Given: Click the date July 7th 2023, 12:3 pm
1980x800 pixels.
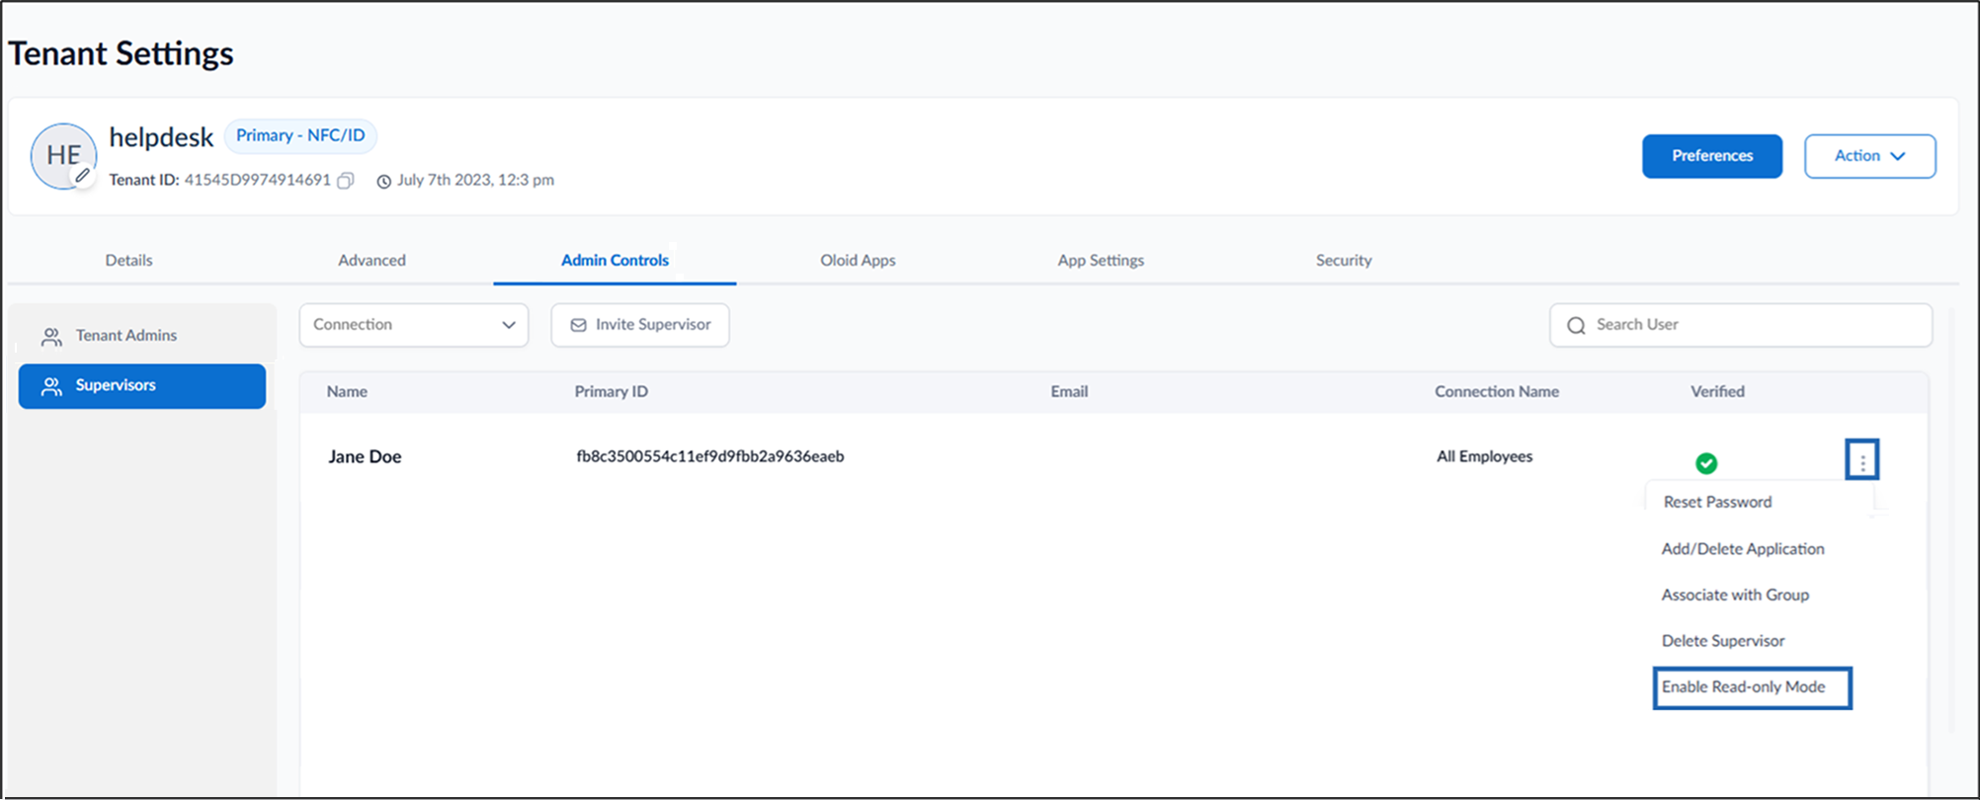Looking at the screenshot, I should pos(475,180).
